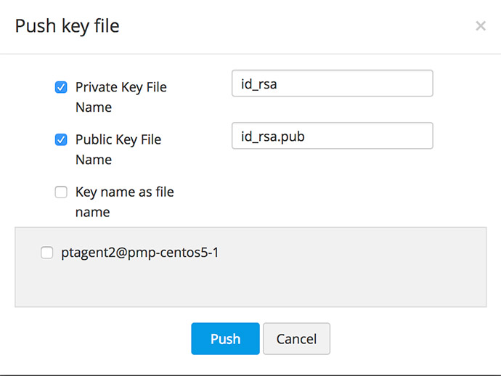This screenshot has height=376, width=501.
Task: Uncheck the Public Key File Name checkbox
Action: point(61,139)
